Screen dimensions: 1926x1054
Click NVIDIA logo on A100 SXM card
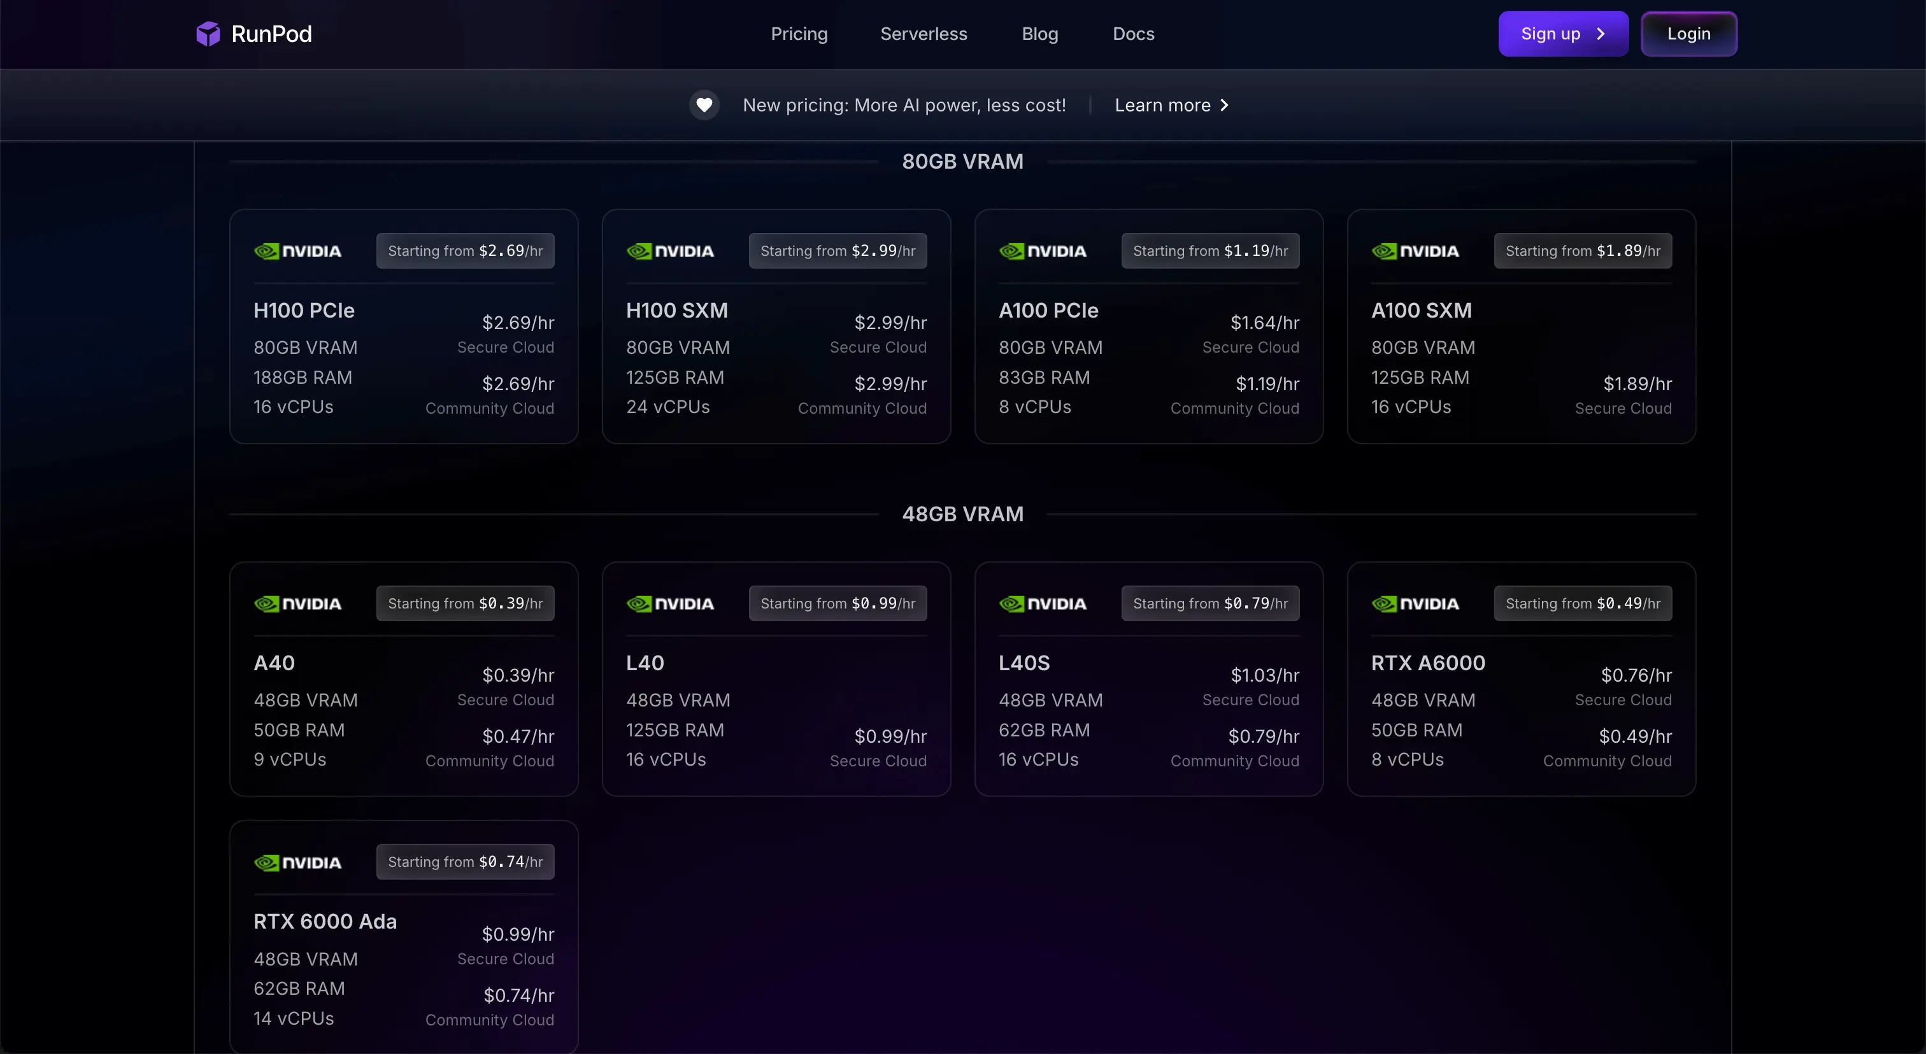[1415, 251]
